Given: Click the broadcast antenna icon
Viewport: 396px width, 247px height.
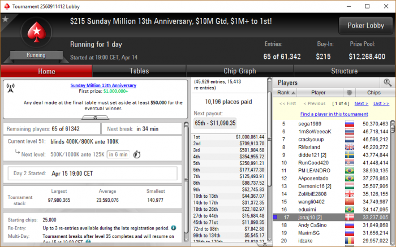Looking at the screenshot, I should point(10,88).
